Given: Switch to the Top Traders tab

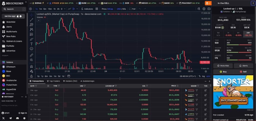Looking at the screenshot, I should point(53,81).
